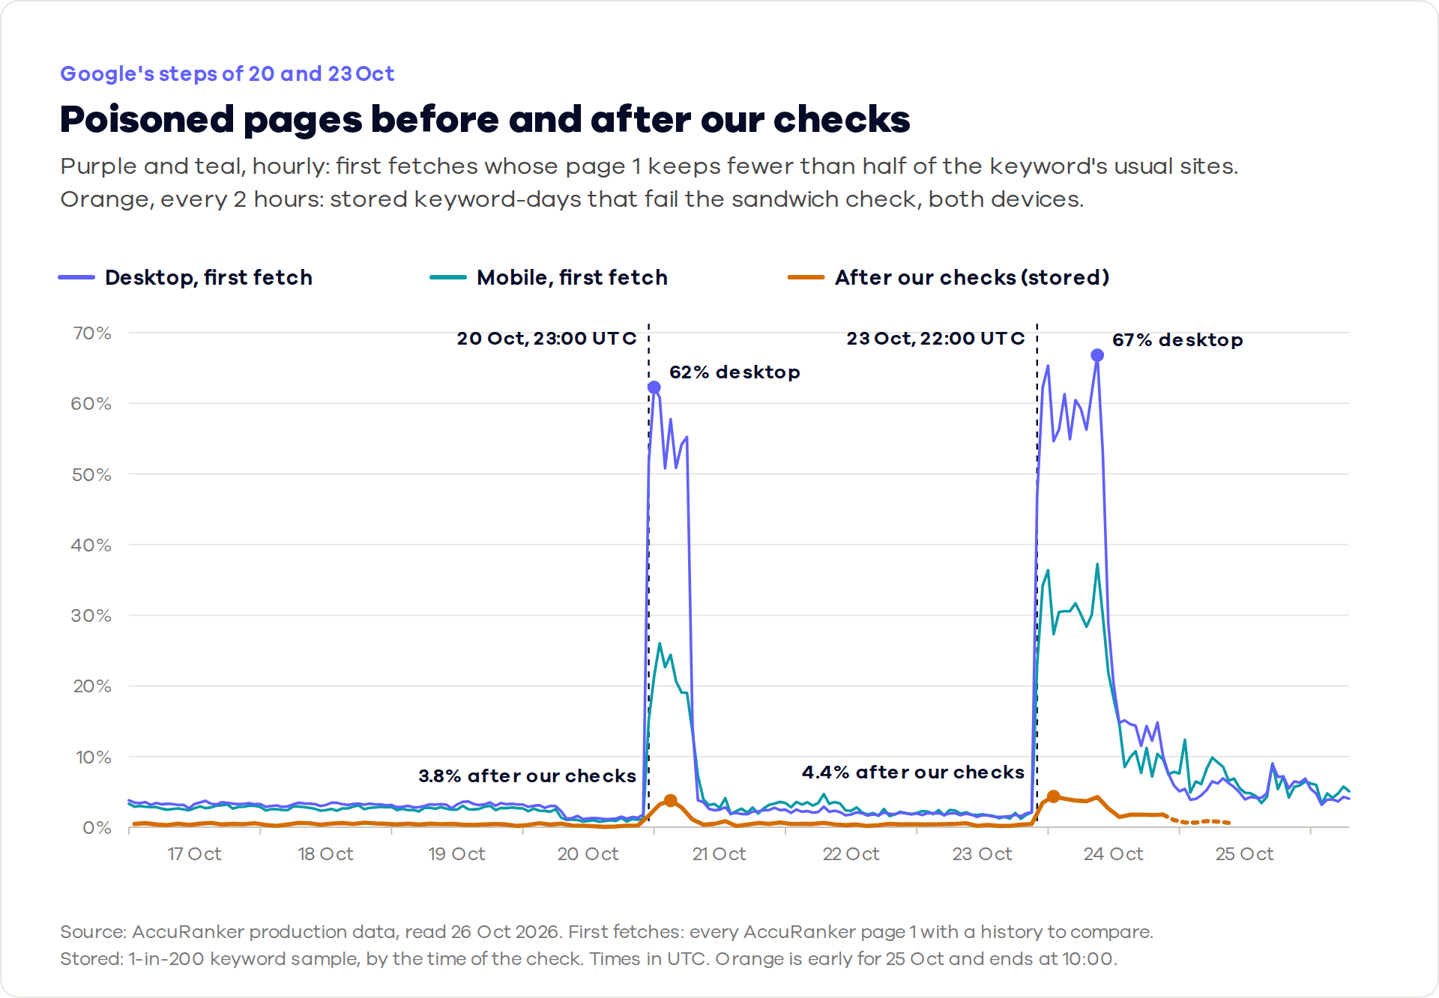
Task: Click the '20 Oct, 23:00 UTC' annotation label
Action: tap(546, 339)
